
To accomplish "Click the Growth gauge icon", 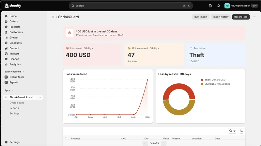I will point(6,38).
